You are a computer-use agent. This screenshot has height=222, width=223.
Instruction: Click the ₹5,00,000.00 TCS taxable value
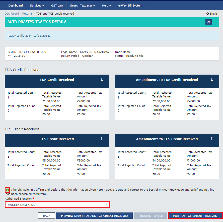point(51,160)
